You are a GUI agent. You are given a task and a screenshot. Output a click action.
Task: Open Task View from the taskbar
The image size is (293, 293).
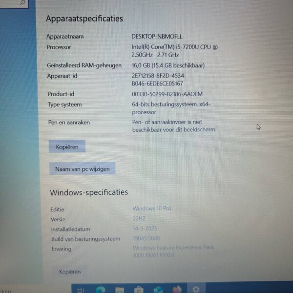coord(81,290)
